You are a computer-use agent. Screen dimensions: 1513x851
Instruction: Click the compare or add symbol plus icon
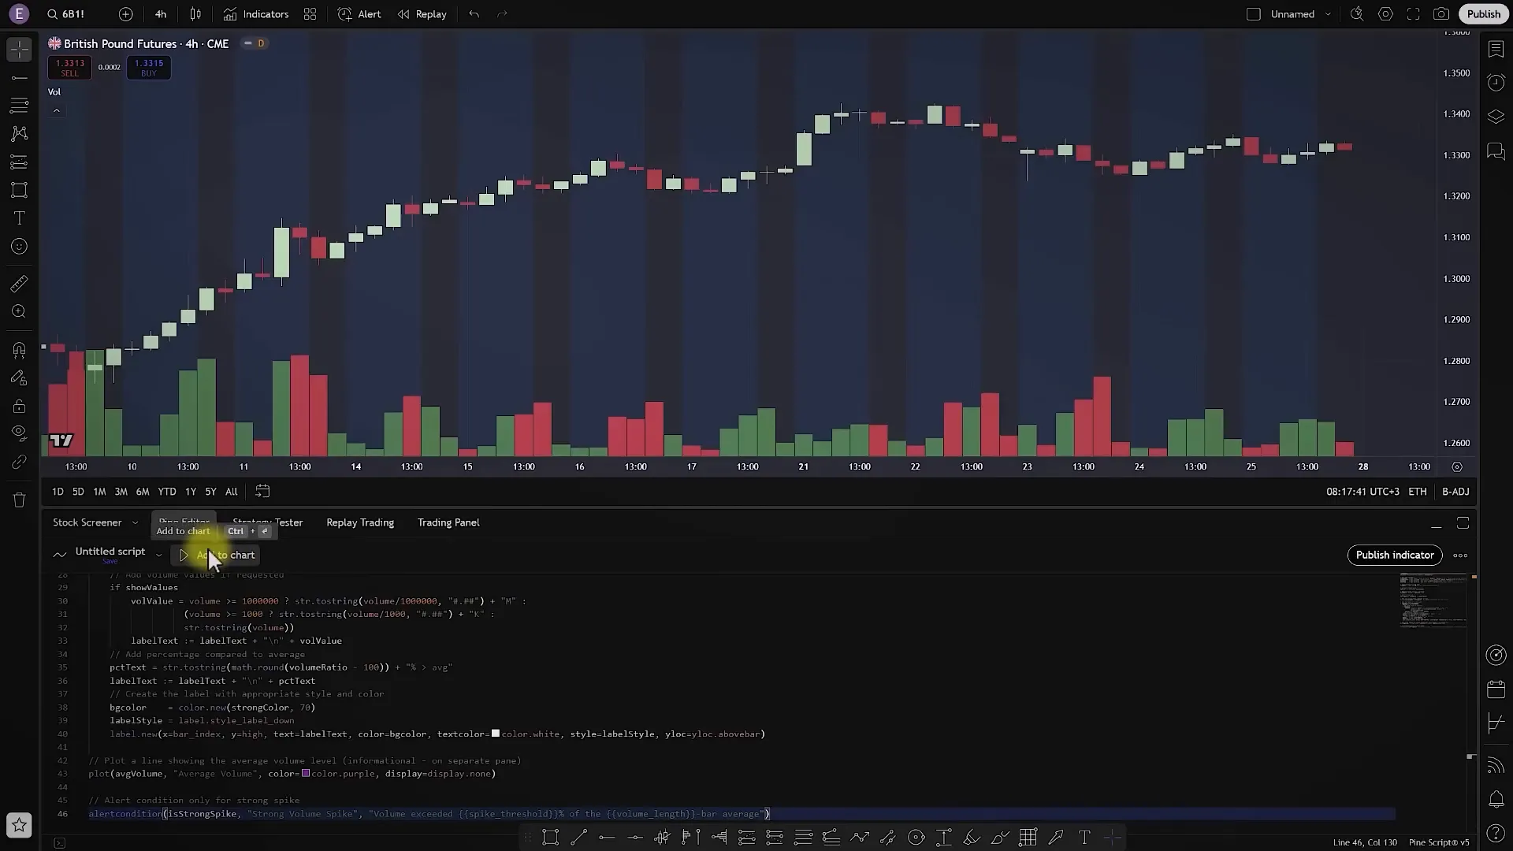pyautogui.click(x=126, y=14)
